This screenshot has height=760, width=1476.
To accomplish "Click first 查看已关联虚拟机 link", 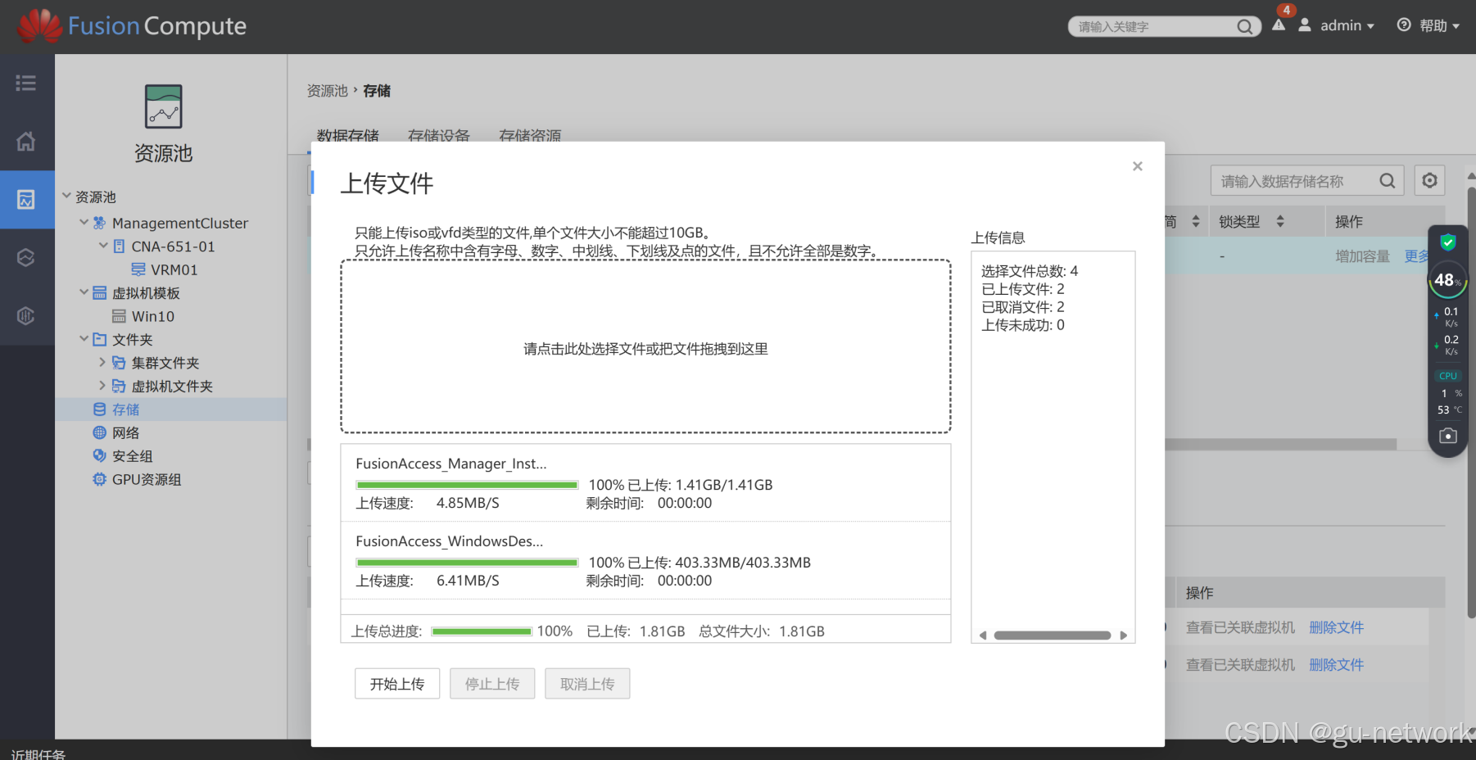I will [1240, 627].
